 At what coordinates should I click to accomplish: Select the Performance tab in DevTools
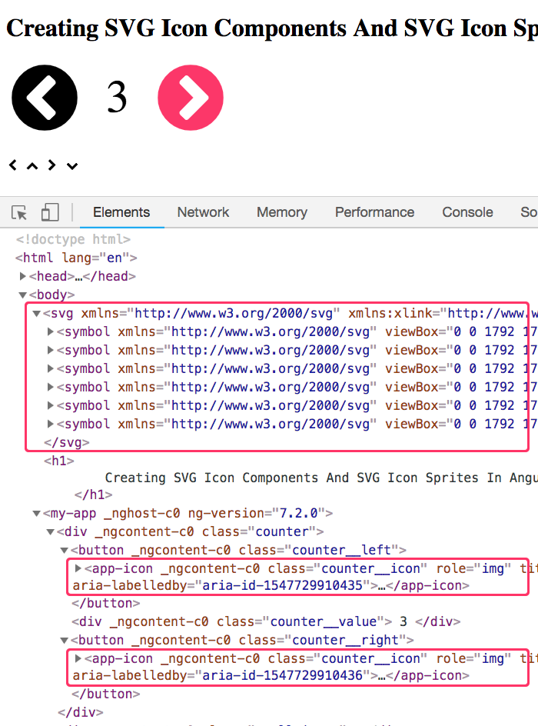tap(374, 212)
